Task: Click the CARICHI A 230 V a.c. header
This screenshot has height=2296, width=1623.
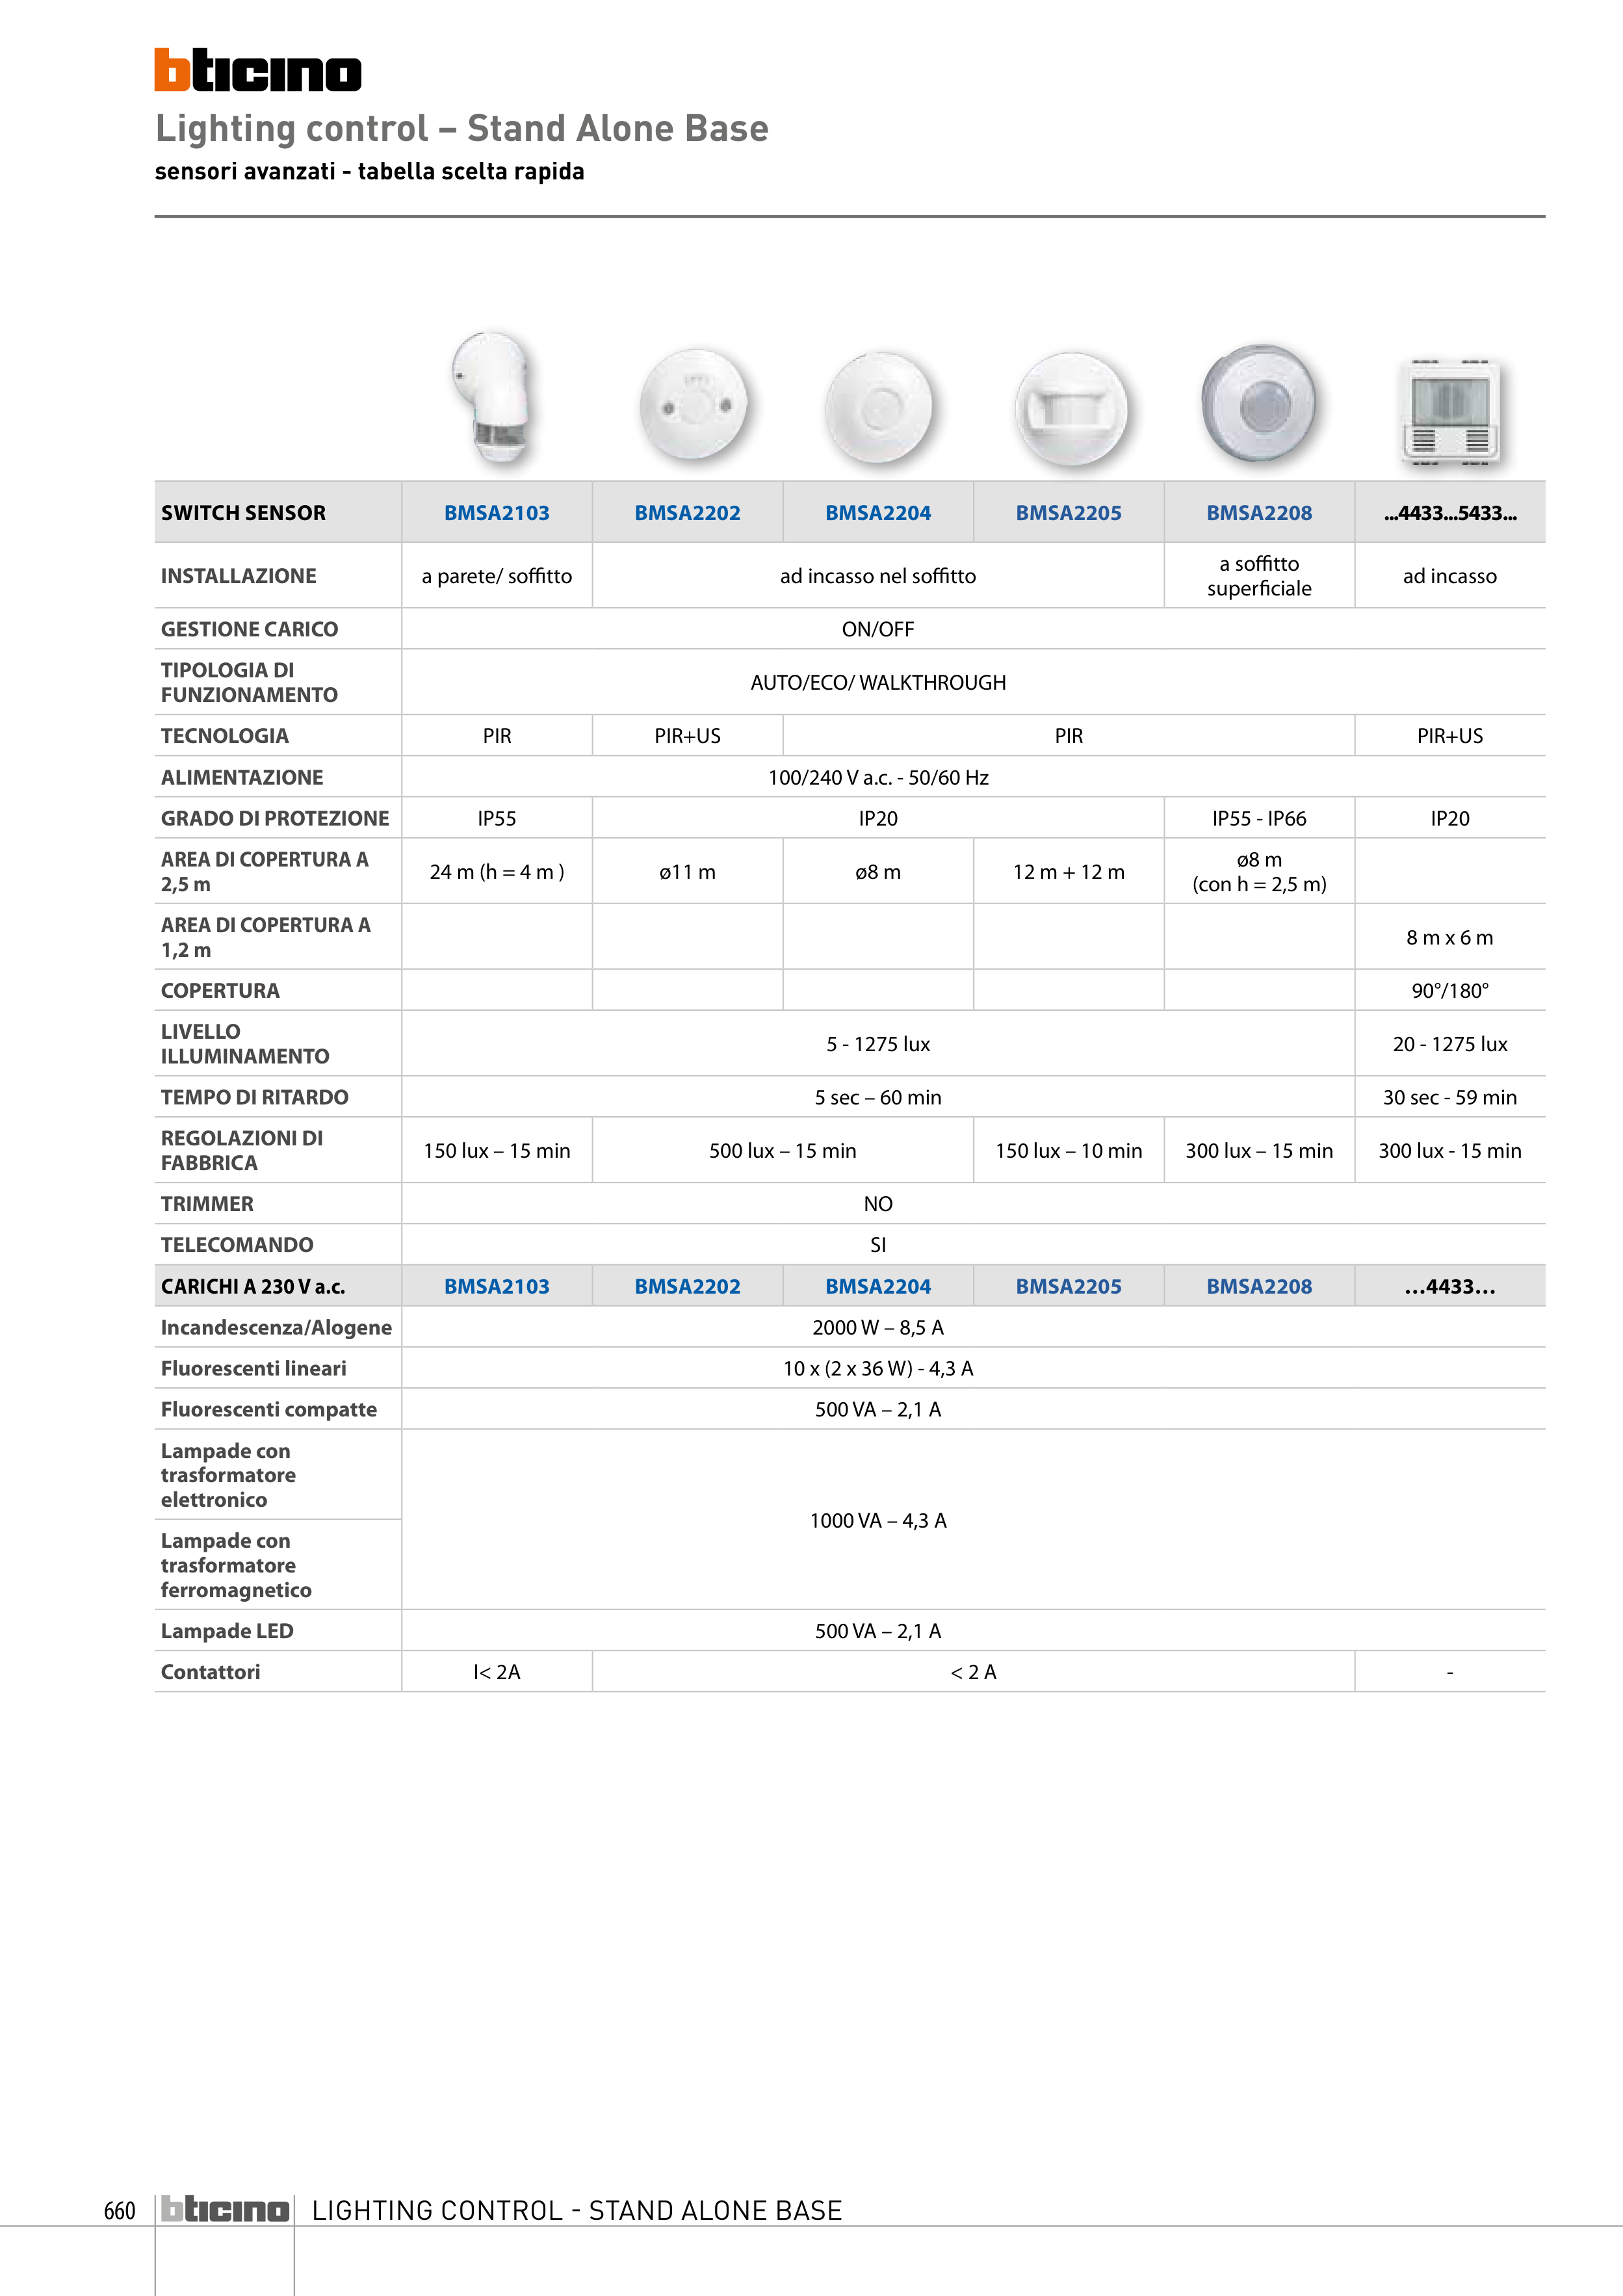Action: 253,1286
